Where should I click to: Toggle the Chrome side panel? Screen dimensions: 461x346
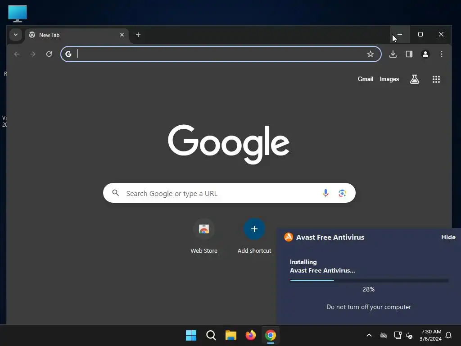409,54
